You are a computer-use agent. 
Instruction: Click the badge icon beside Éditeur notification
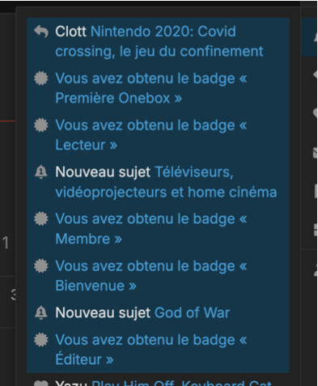[x=41, y=340]
